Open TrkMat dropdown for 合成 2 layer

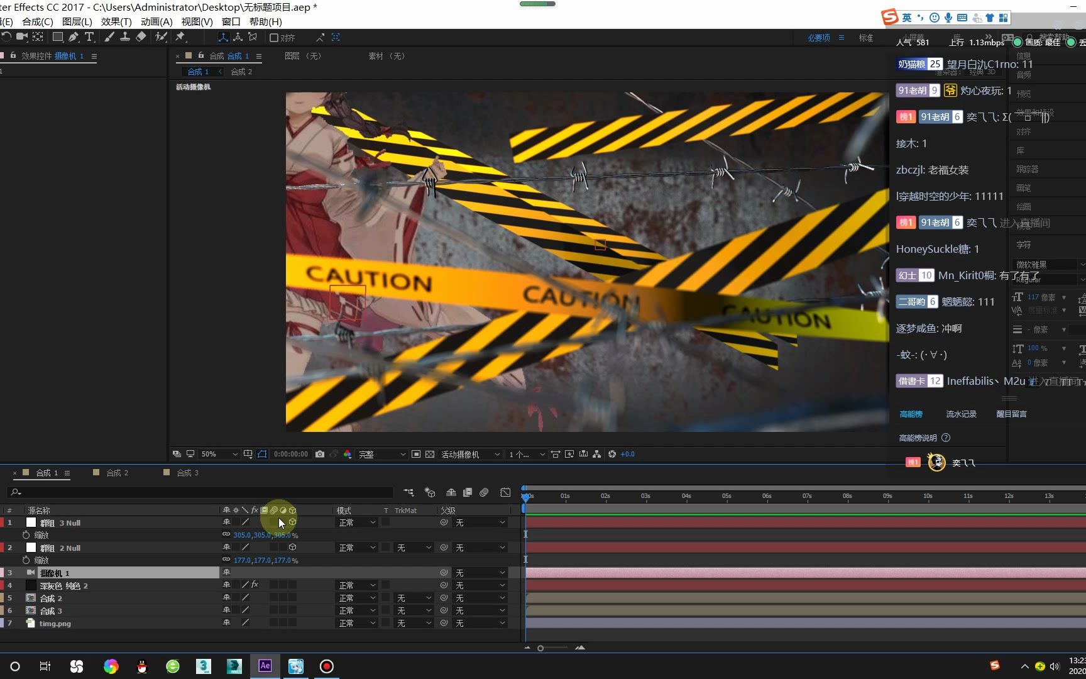tap(414, 598)
